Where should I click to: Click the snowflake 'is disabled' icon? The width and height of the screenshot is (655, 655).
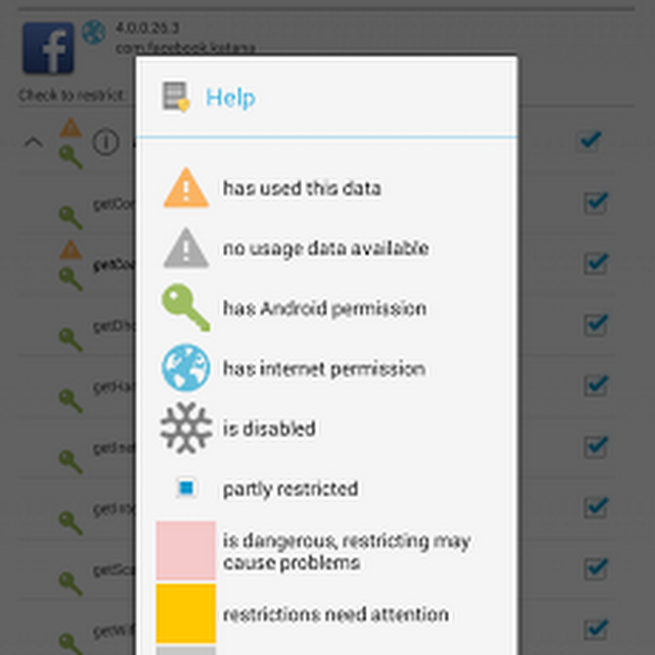(186, 429)
